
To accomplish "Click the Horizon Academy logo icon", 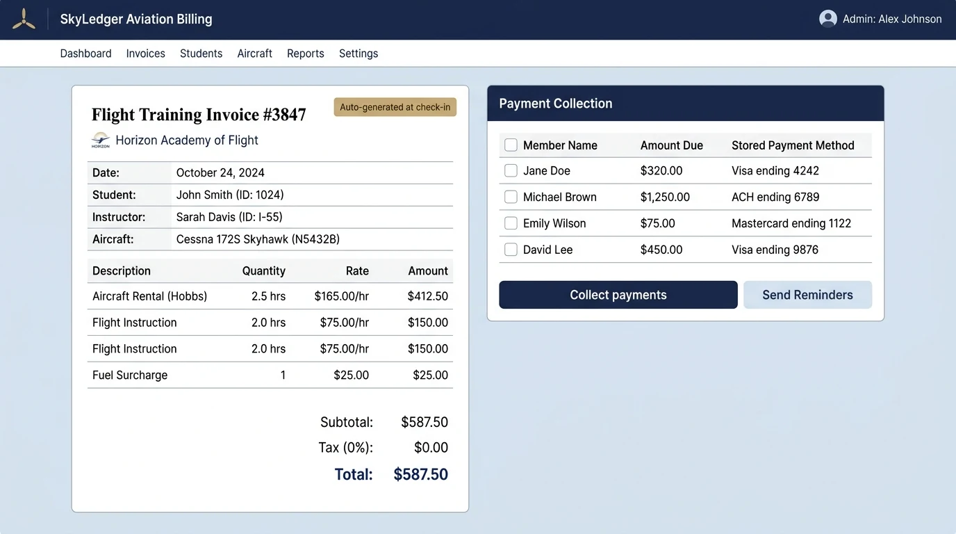I will click(101, 140).
